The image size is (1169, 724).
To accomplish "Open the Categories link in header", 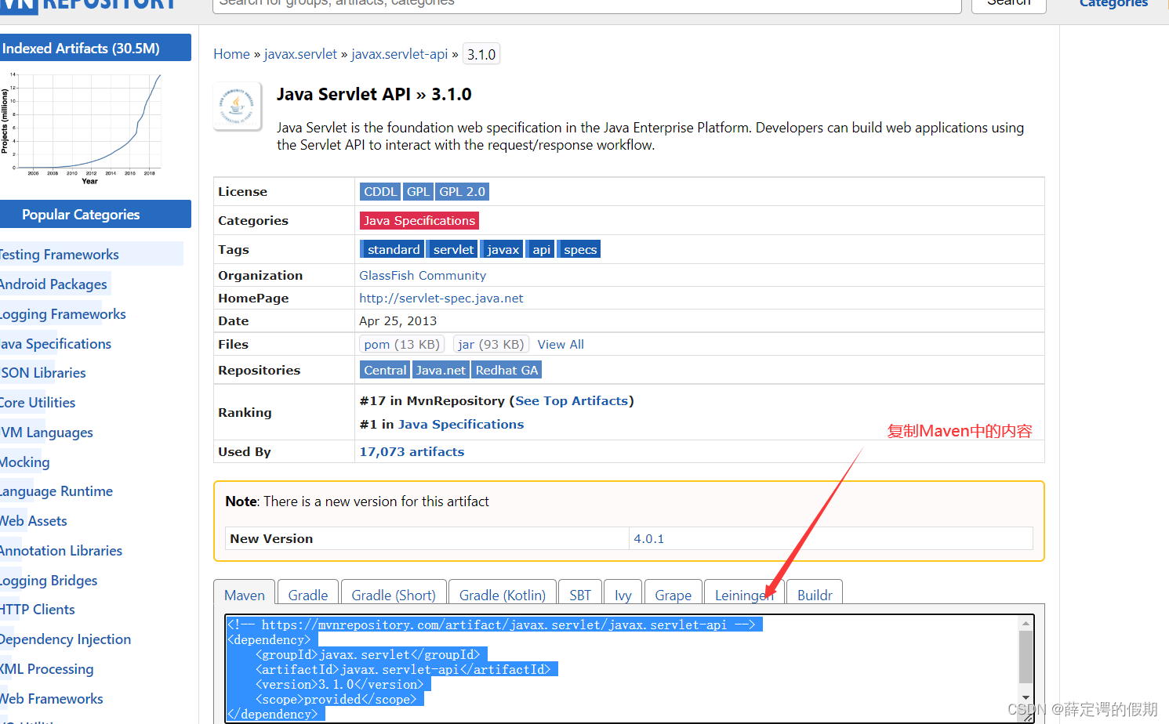I will (x=1113, y=4).
